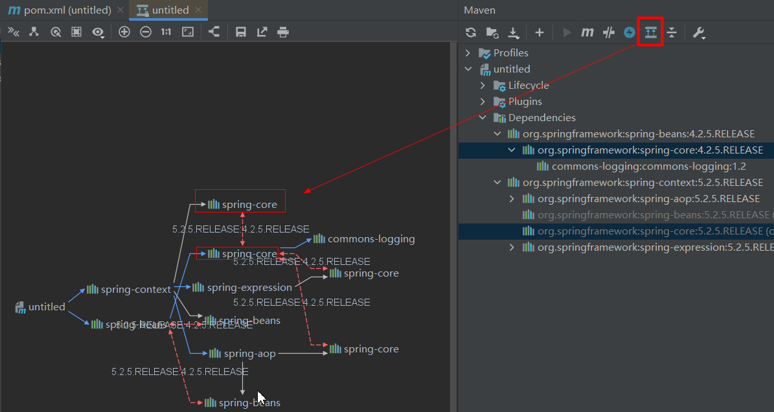Click the diagram vertical scrollbar
The image size is (774, 412).
click(x=453, y=227)
